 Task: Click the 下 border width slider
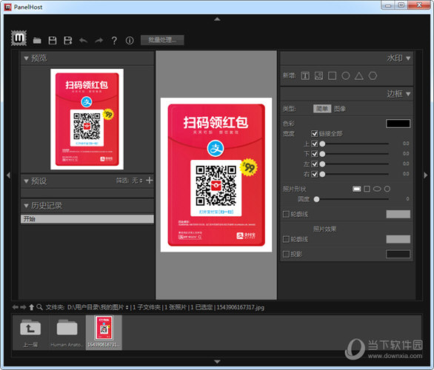point(354,154)
